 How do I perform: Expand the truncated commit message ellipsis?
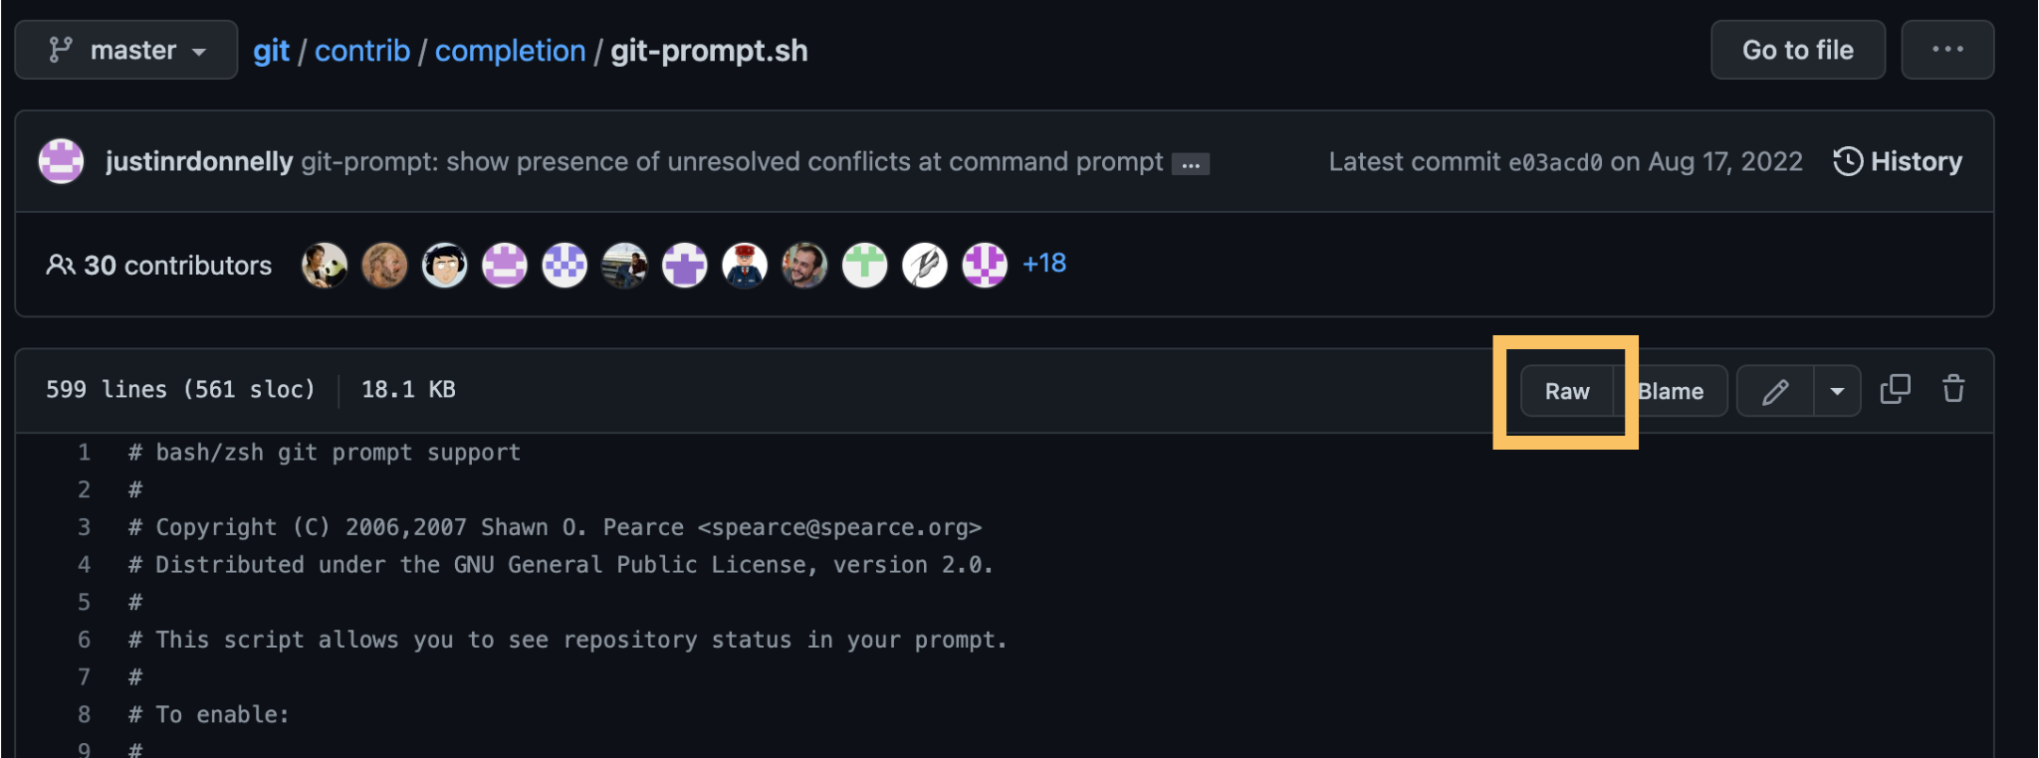(1191, 163)
